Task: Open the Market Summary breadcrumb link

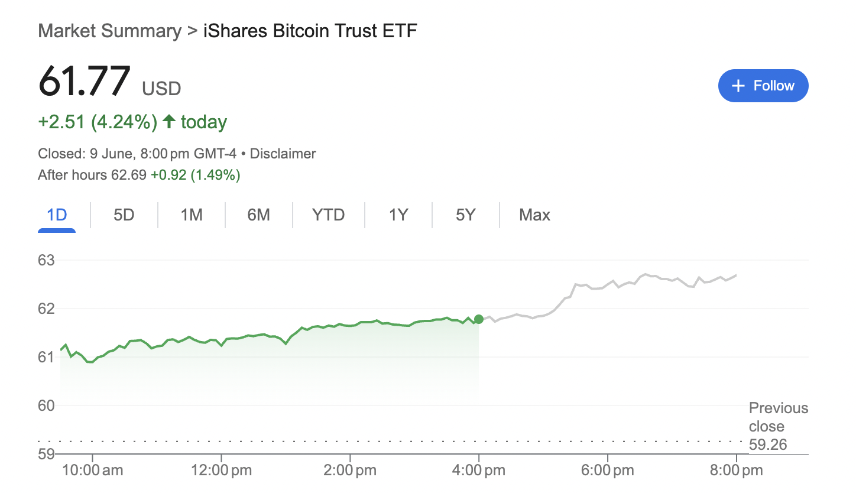Action: tap(109, 31)
